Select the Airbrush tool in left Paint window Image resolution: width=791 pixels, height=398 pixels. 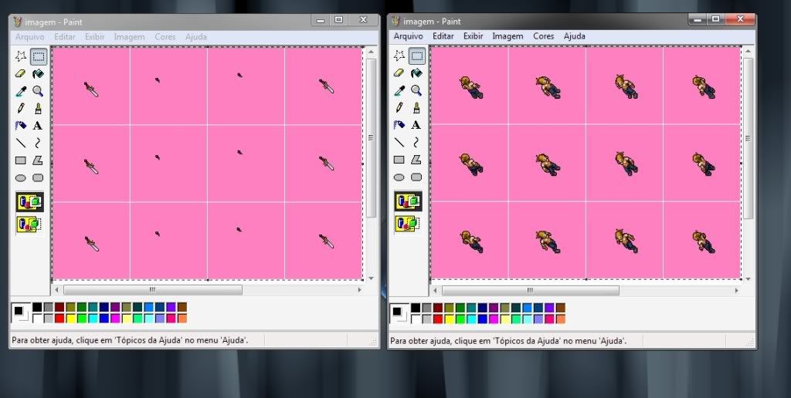21,125
